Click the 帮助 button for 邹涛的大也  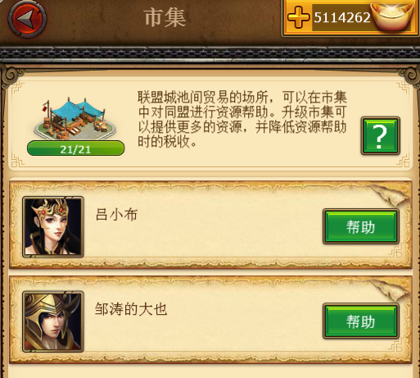(361, 321)
